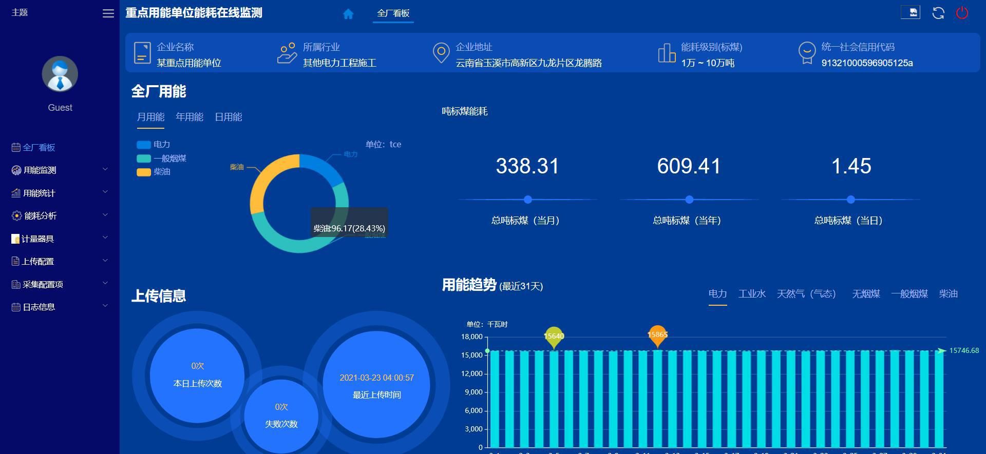Image resolution: width=986 pixels, height=454 pixels.
Task: Select 电力 trend tab
Action: tap(717, 294)
